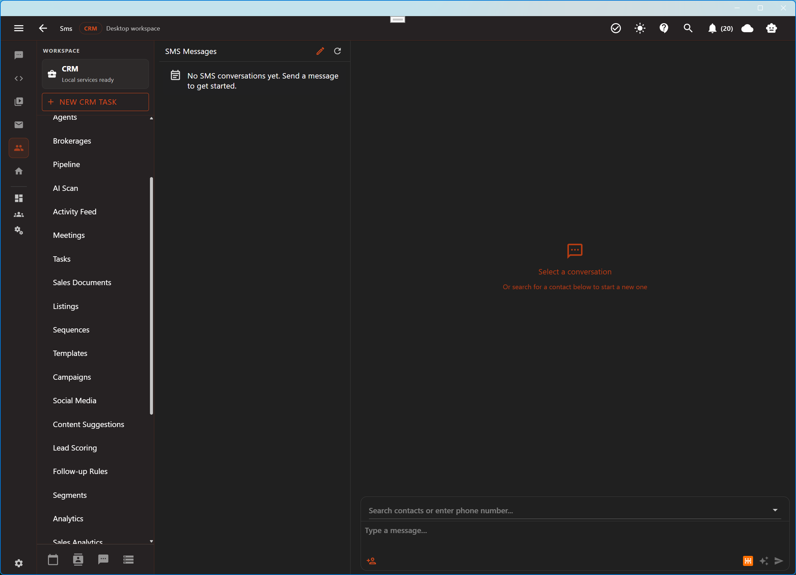
Task: Open the Templates menu item
Action: tap(70, 353)
